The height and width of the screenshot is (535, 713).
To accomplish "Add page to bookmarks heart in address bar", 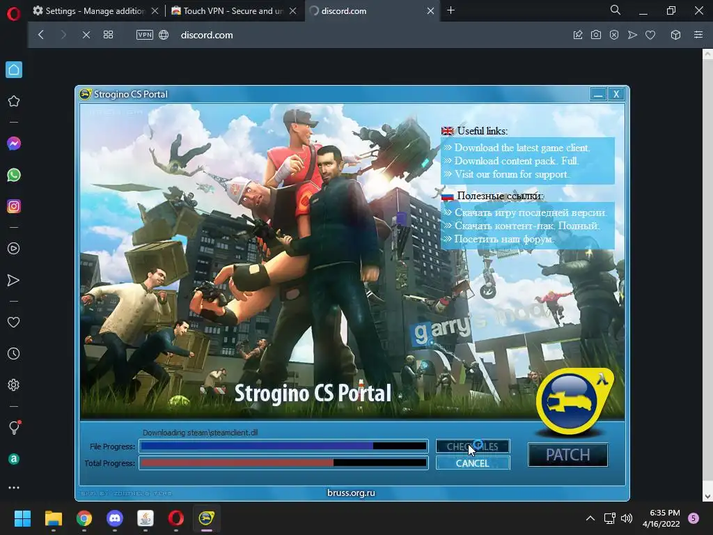I will [x=650, y=35].
